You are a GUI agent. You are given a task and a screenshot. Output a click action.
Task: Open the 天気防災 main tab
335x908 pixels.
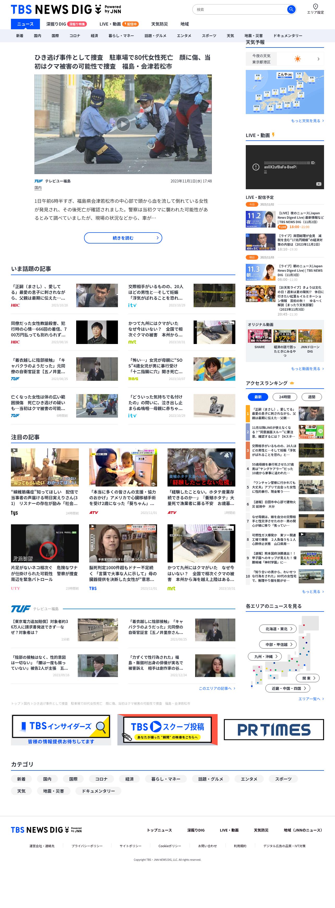point(160,24)
